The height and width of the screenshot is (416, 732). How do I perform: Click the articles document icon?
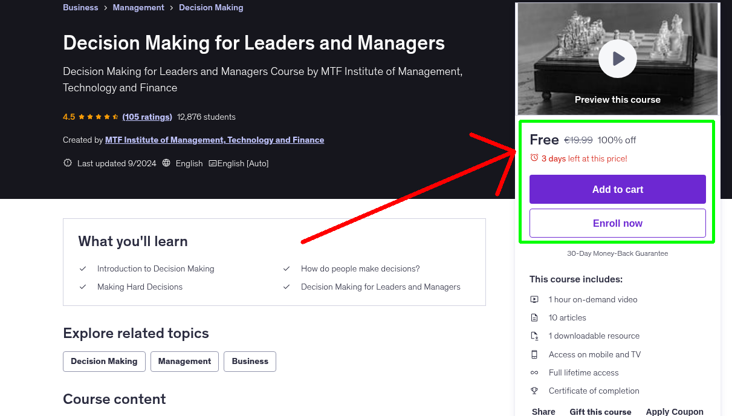pos(534,317)
